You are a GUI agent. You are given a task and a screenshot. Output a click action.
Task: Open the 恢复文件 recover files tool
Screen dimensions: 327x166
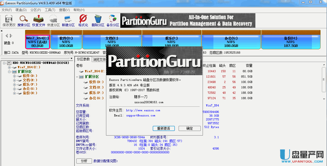click(39, 20)
